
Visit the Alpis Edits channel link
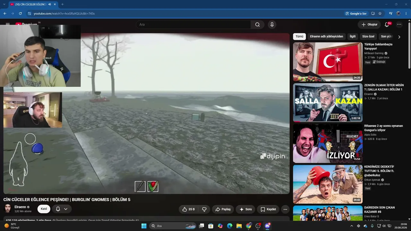point(370,135)
